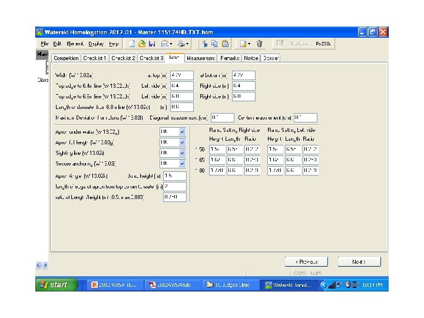This screenshot has width=424, height=318.
Task: Switch to the Checklist 3 tab
Action: (151, 58)
